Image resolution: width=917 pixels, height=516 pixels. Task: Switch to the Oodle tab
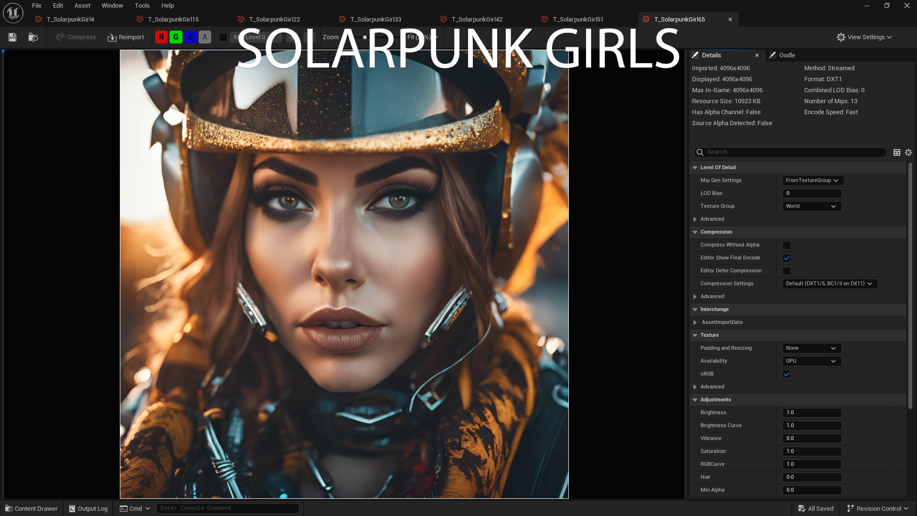coord(782,55)
